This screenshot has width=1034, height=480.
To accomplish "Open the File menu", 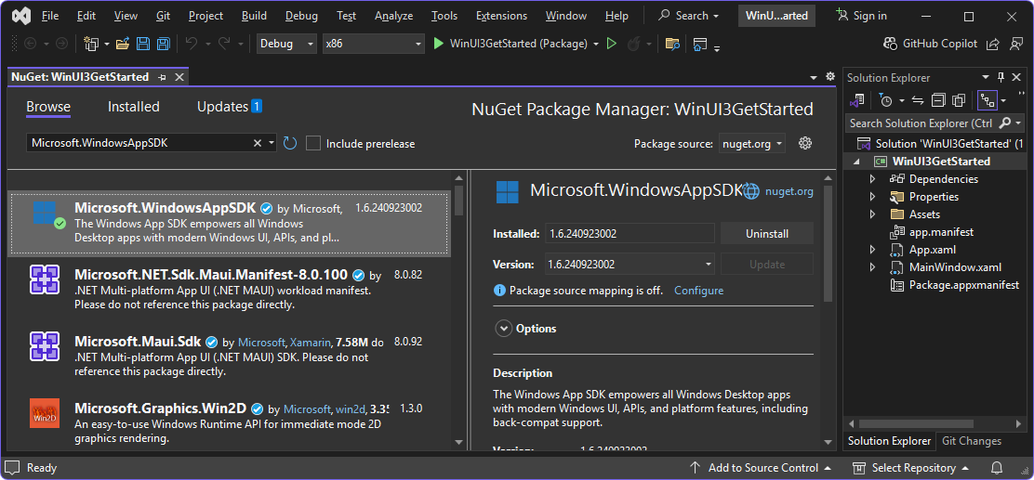I will (49, 16).
